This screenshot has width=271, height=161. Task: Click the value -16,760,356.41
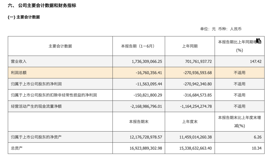pyautogui.click(x=149, y=73)
